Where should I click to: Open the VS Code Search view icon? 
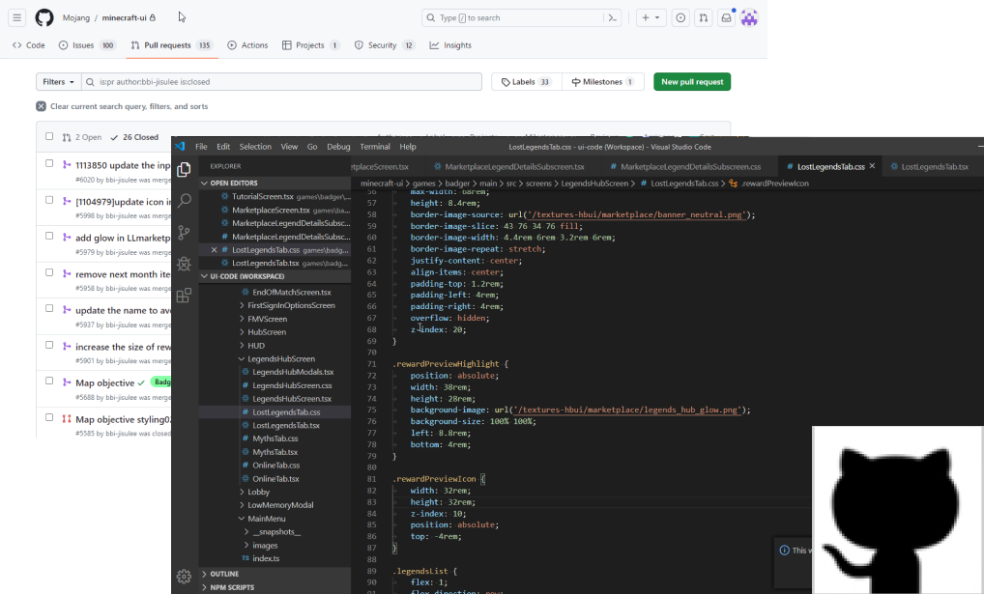184,201
